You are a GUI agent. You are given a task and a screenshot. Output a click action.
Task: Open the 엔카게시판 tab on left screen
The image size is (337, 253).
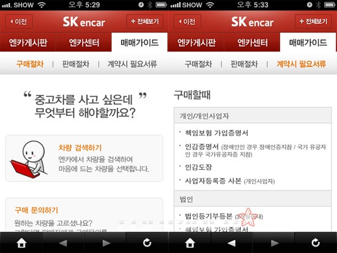[28, 42]
